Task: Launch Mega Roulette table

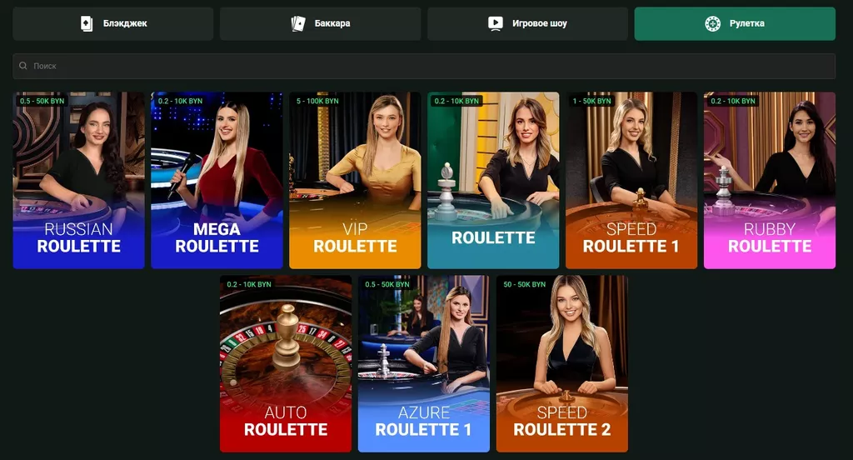Action: click(x=217, y=180)
